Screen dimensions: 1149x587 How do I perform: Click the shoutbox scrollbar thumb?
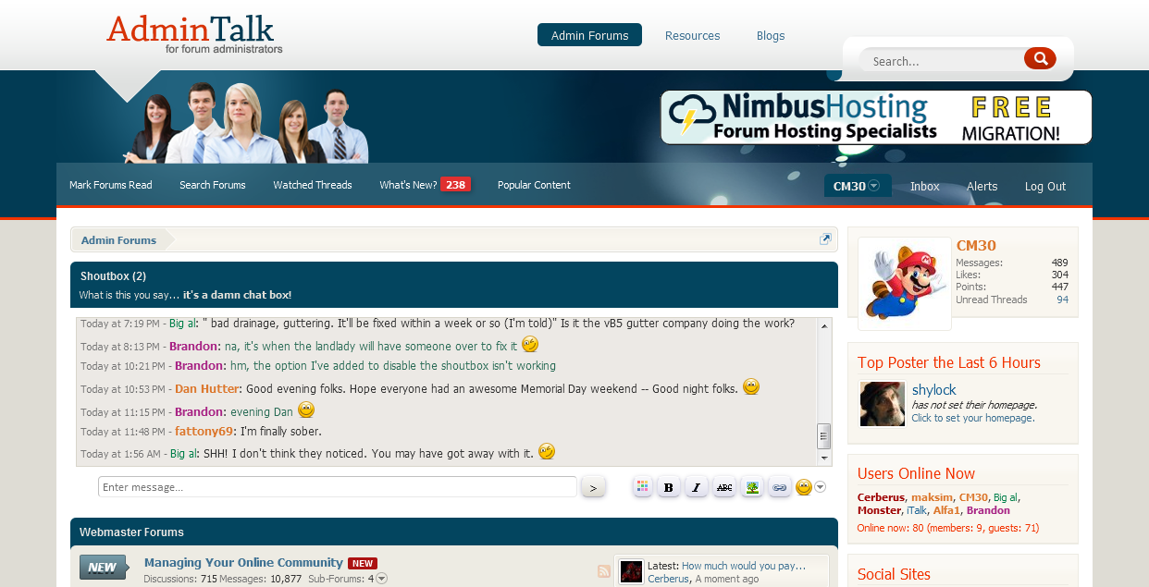point(823,436)
